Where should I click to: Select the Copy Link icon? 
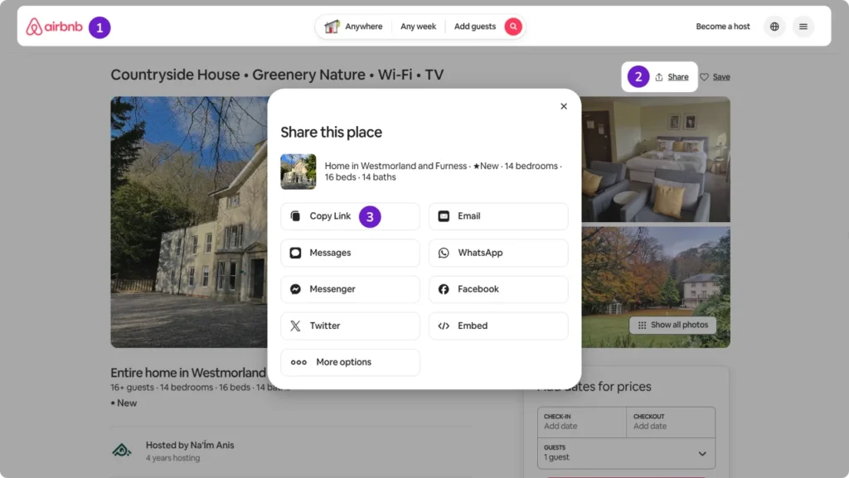pyautogui.click(x=295, y=215)
